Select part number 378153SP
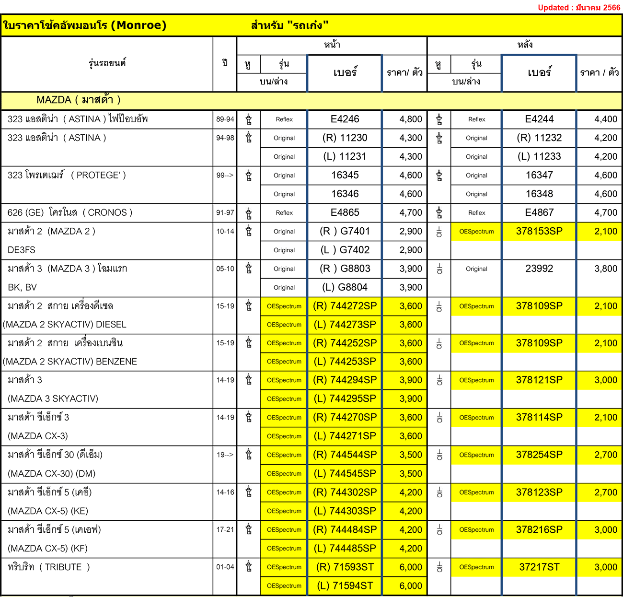623x597 pixels. coord(539,231)
